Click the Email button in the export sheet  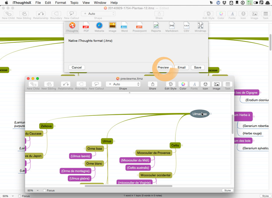click(x=182, y=67)
